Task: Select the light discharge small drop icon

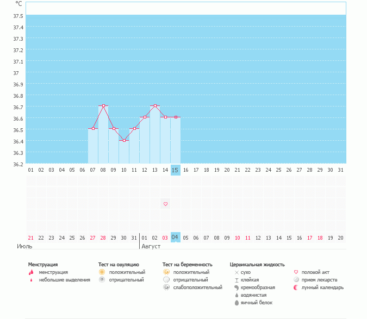Action: click(x=31, y=280)
